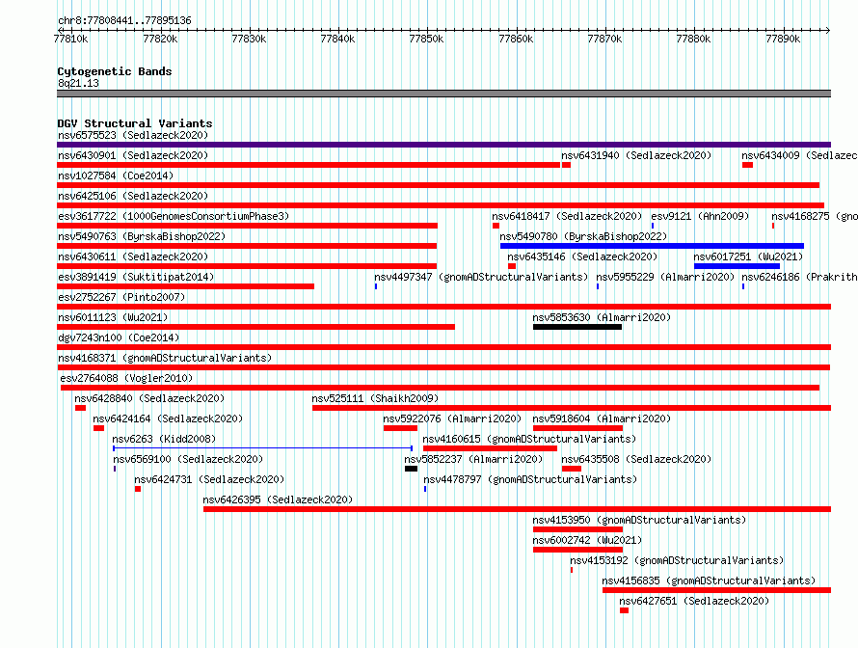Click the DGV Structural Variants track title
The width and height of the screenshot is (858, 648).
point(135,123)
